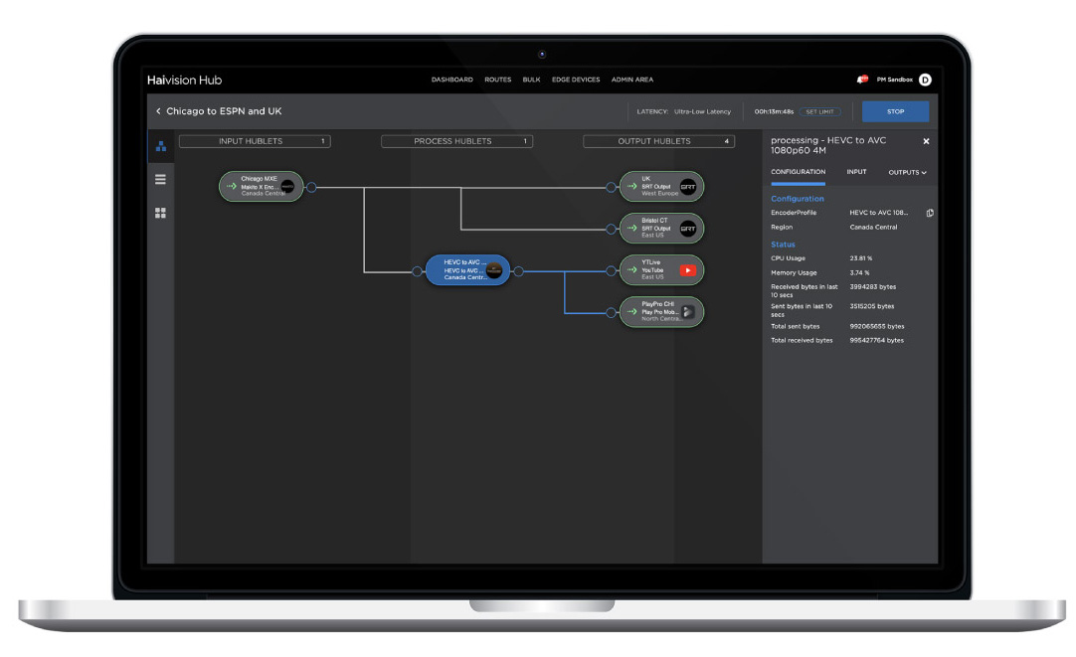This screenshot has width=1076, height=657.
Task: Go to ROUTES
Action: 498,80
